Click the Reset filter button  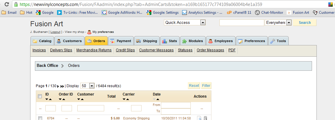[194, 86]
